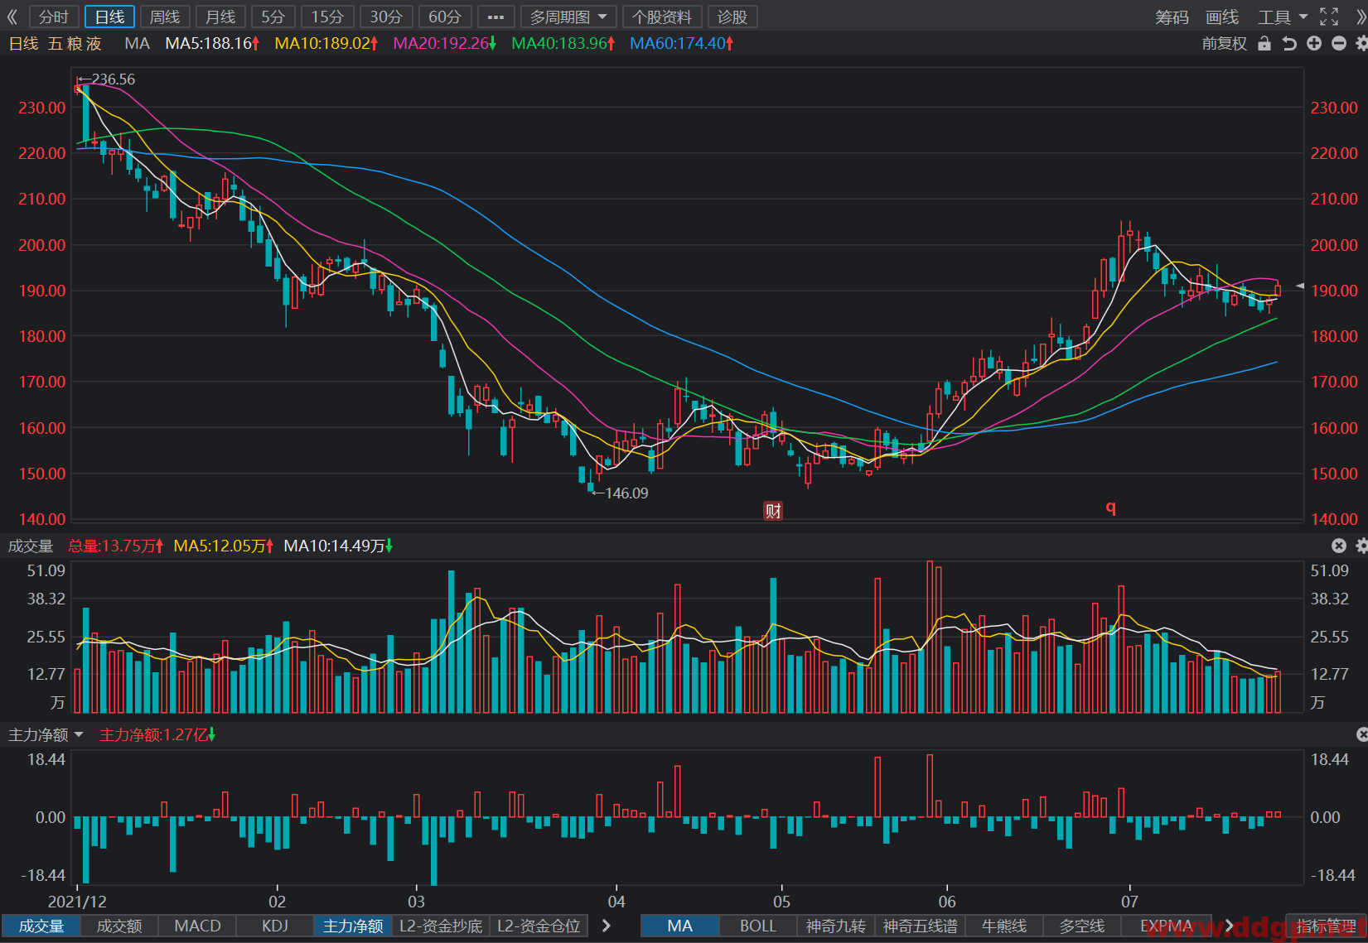
Task: Open 个股资料 stock info
Action: point(662,17)
